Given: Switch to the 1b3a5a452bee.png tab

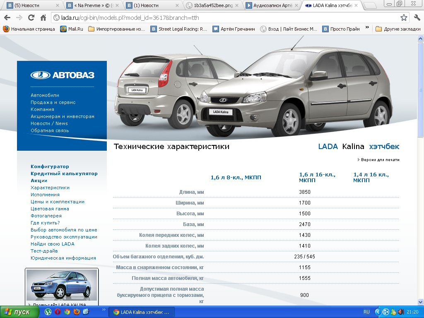Looking at the screenshot, I should [x=213, y=5].
